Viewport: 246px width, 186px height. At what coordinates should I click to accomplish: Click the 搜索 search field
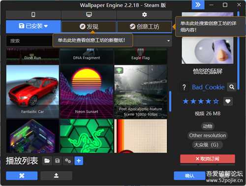[x=30, y=41]
